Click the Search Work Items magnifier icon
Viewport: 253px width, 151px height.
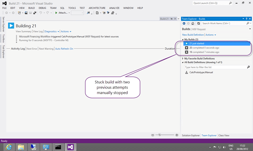pyautogui.click(x=248, y=24)
